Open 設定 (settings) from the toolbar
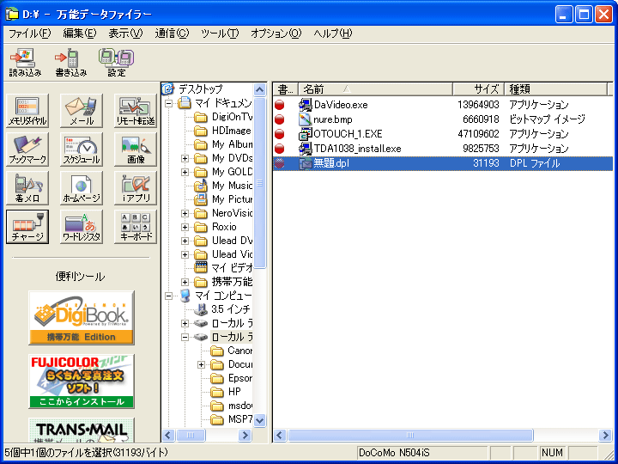The width and height of the screenshot is (618, 464). [x=116, y=63]
